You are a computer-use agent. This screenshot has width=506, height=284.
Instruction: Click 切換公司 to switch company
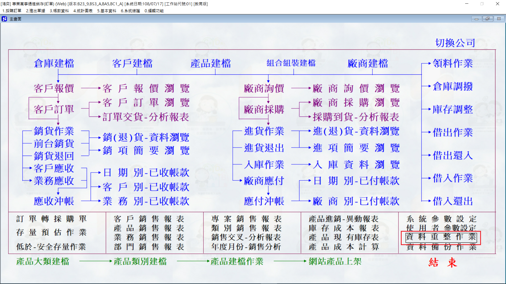[x=455, y=43]
